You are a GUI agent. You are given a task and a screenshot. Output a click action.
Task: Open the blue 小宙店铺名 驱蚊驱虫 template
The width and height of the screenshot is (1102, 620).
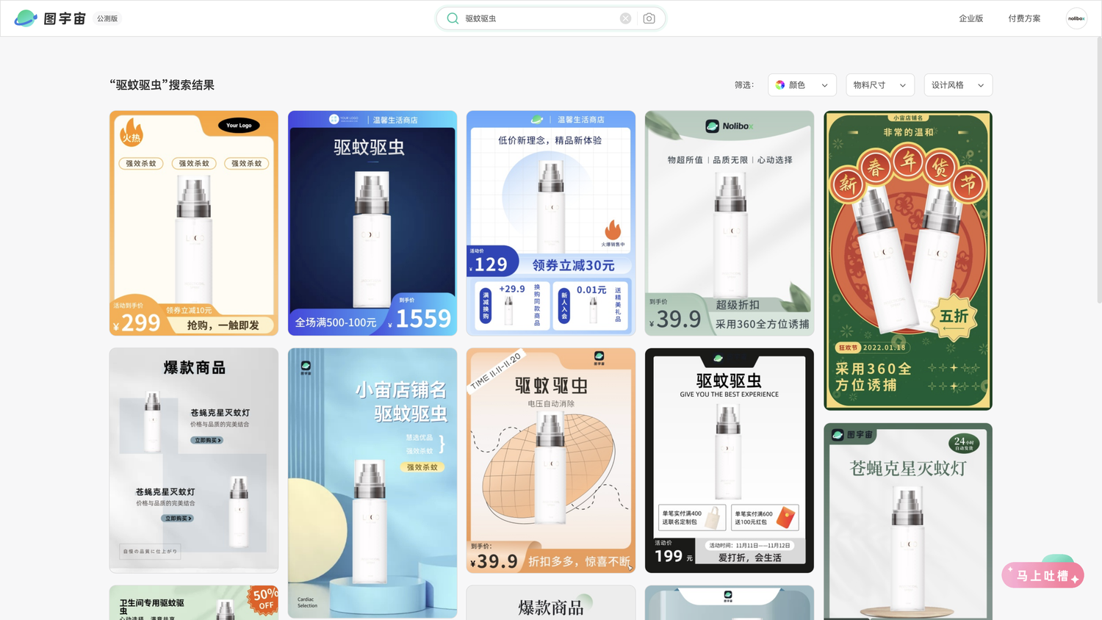click(x=372, y=483)
